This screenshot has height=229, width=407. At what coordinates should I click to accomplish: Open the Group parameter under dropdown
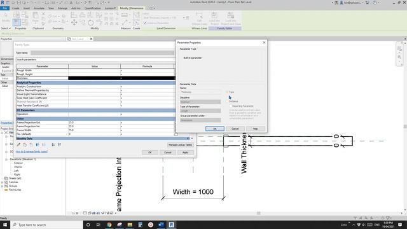click(x=200, y=120)
